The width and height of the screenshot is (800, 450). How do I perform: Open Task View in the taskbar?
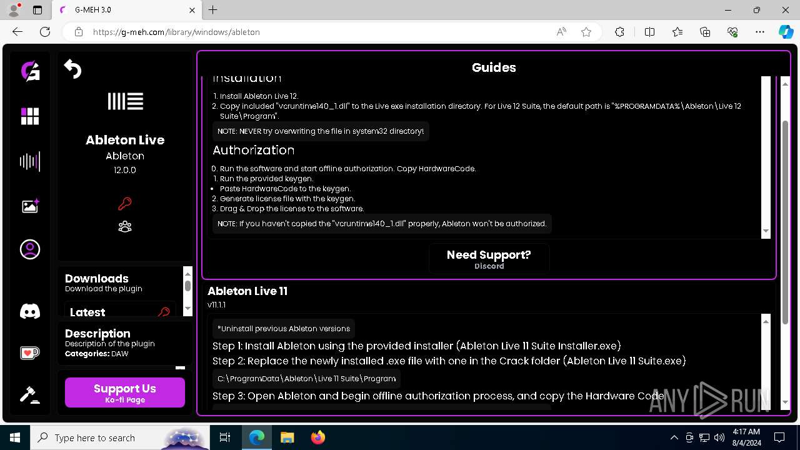click(225, 437)
